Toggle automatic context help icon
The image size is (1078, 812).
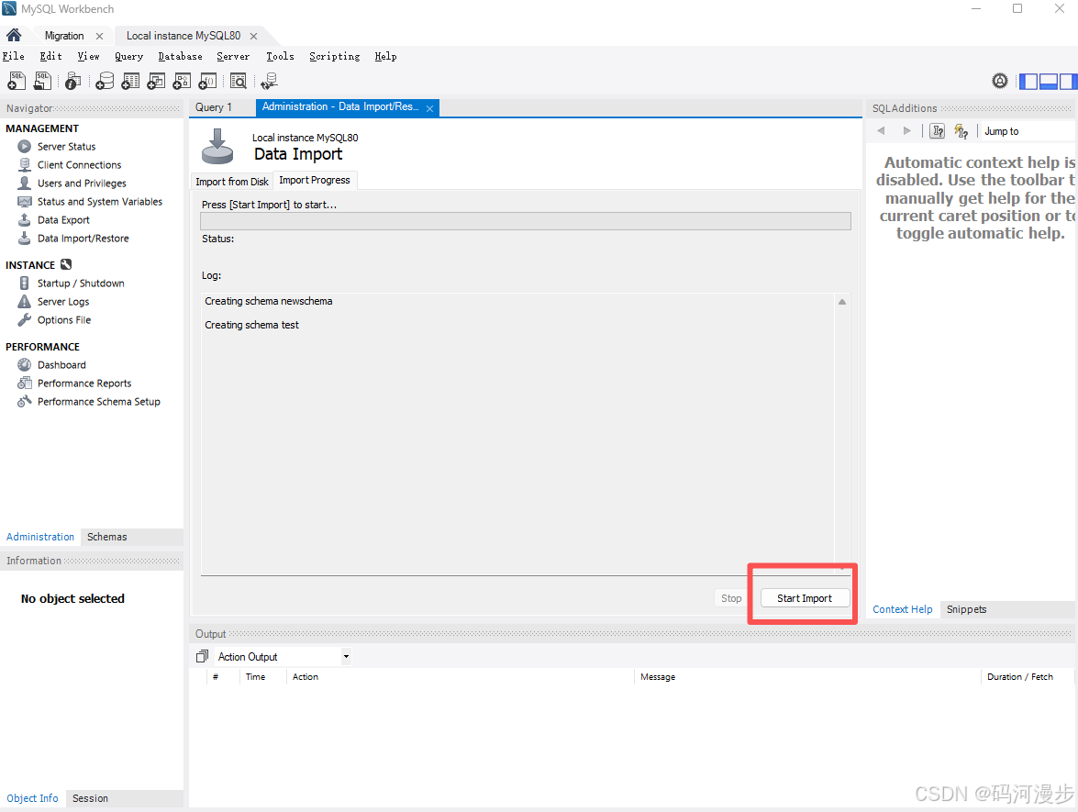[961, 130]
